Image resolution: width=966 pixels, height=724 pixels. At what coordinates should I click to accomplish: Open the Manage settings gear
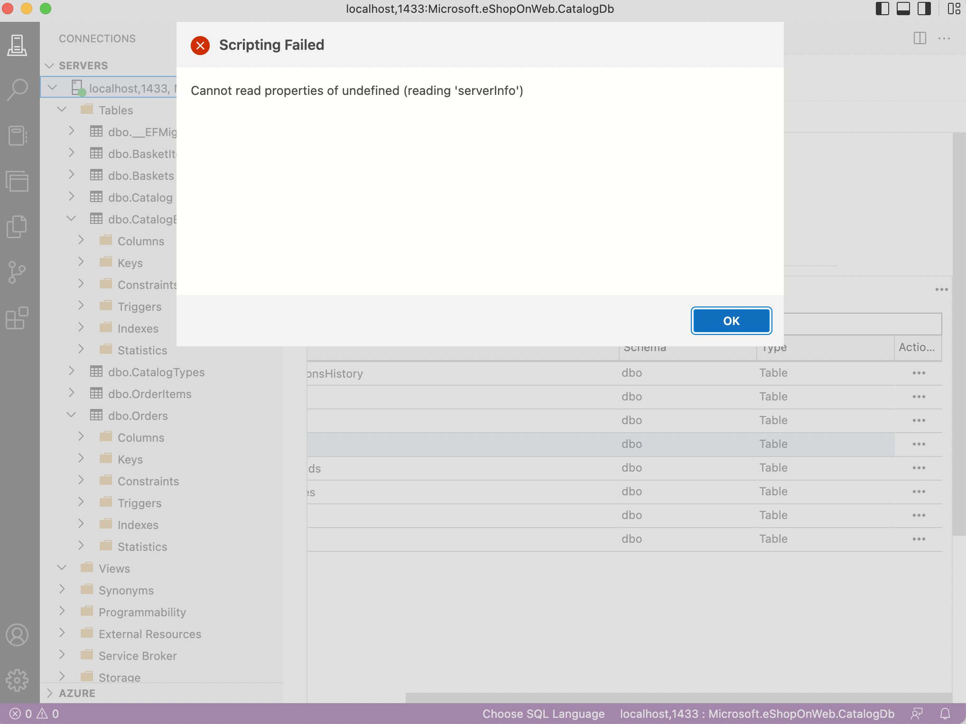18,680
